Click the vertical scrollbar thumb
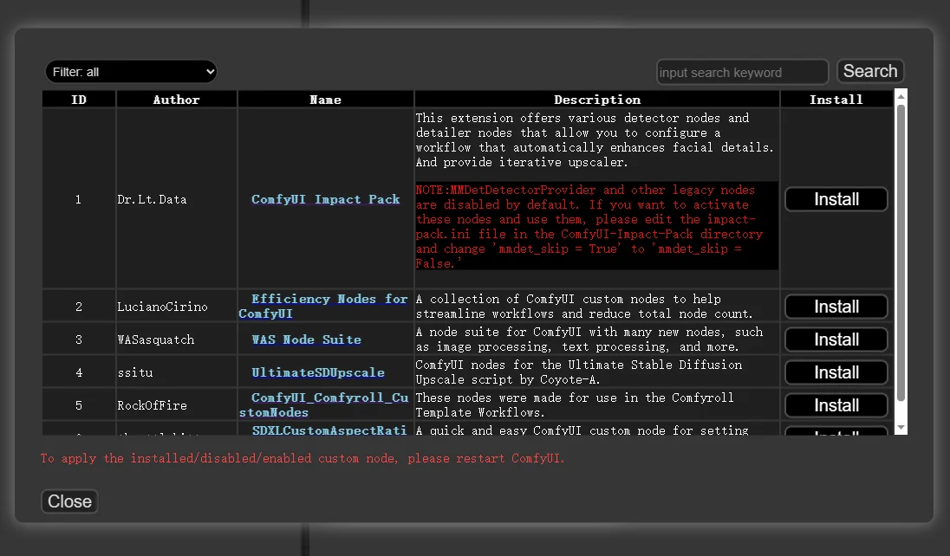Screen dimensions: 950x556 click(901, 253)
